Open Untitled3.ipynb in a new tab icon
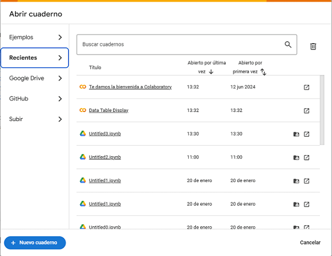Image resolution: width=332 pixels, height=256 pixels. pos(307,134)
